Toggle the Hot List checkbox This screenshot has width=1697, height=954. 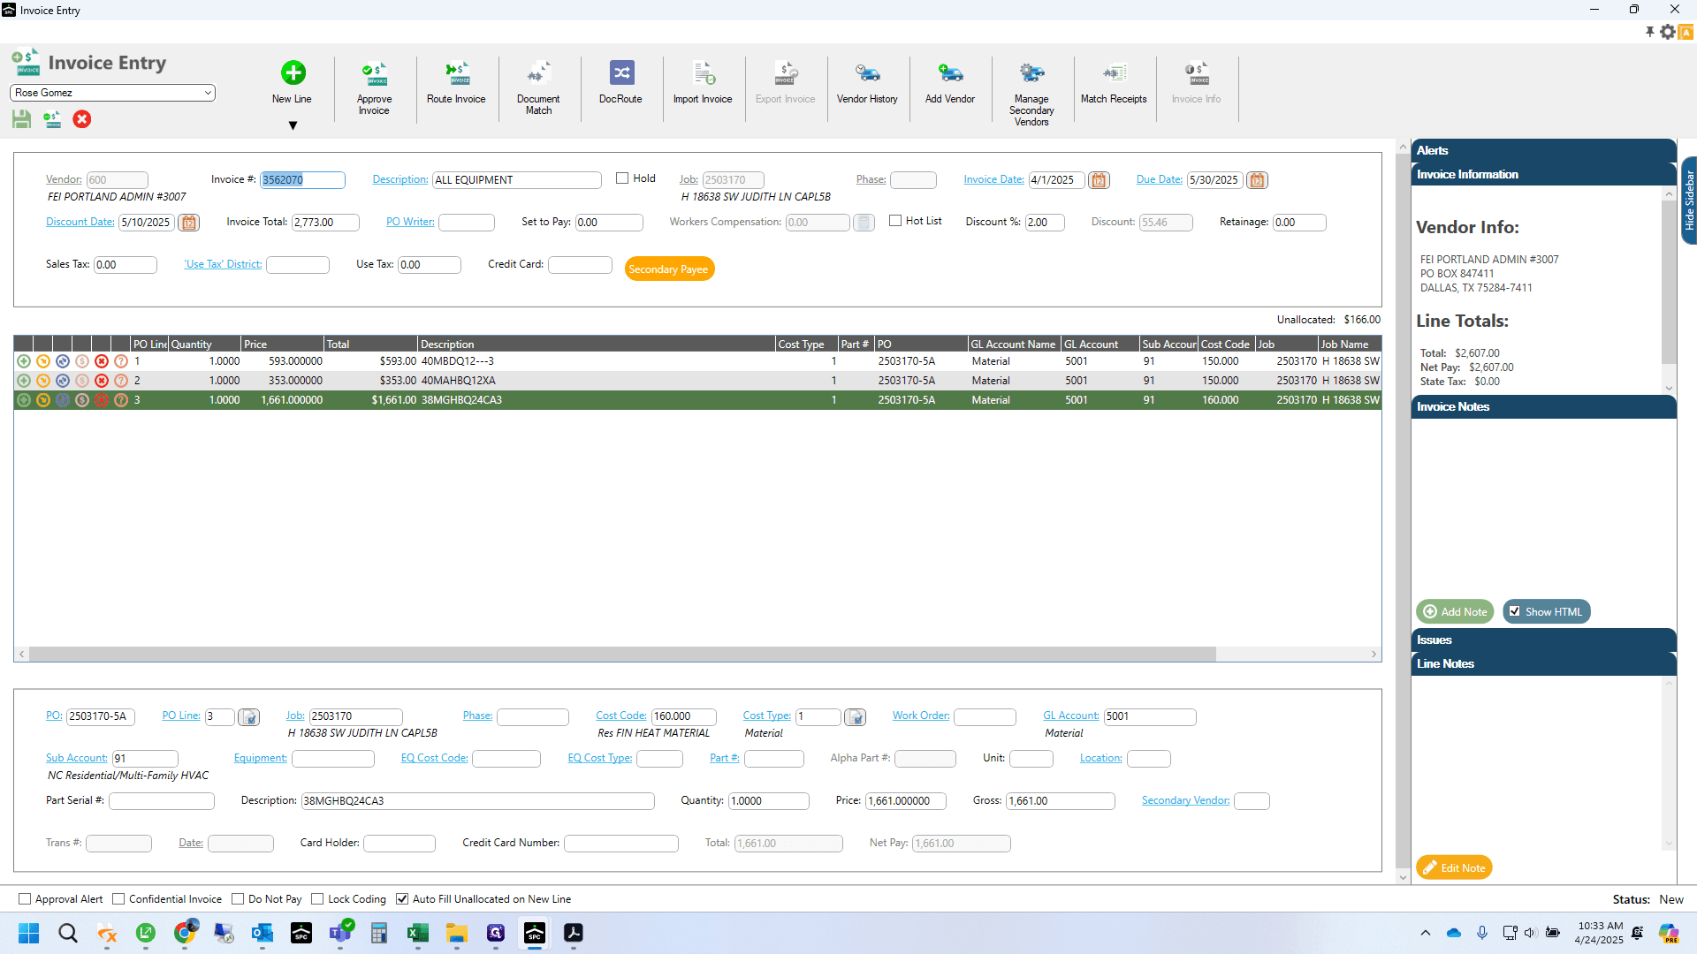click(x=895, y=221)
